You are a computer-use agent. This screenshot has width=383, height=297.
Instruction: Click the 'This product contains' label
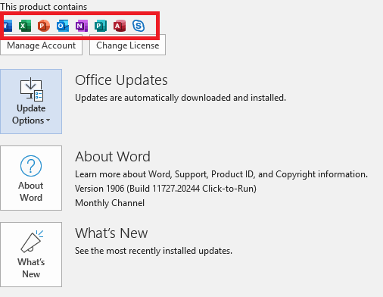coord(43,7)
